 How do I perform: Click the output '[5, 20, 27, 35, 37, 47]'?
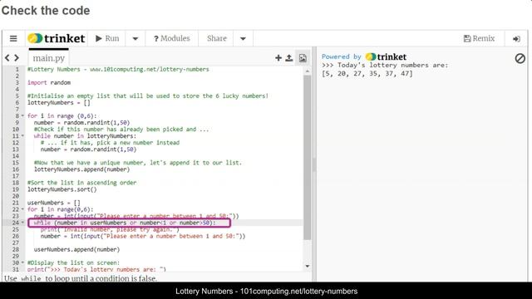click(x=367, y=74)
